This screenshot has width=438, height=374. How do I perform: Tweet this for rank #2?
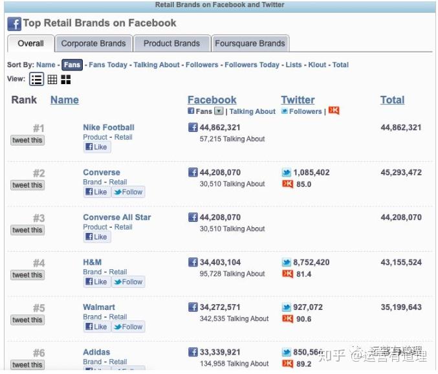point(27,185)
